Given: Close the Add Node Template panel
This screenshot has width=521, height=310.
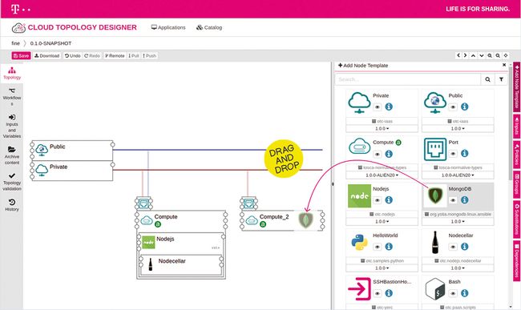Looking at the screenshot, I should (504, 65).
